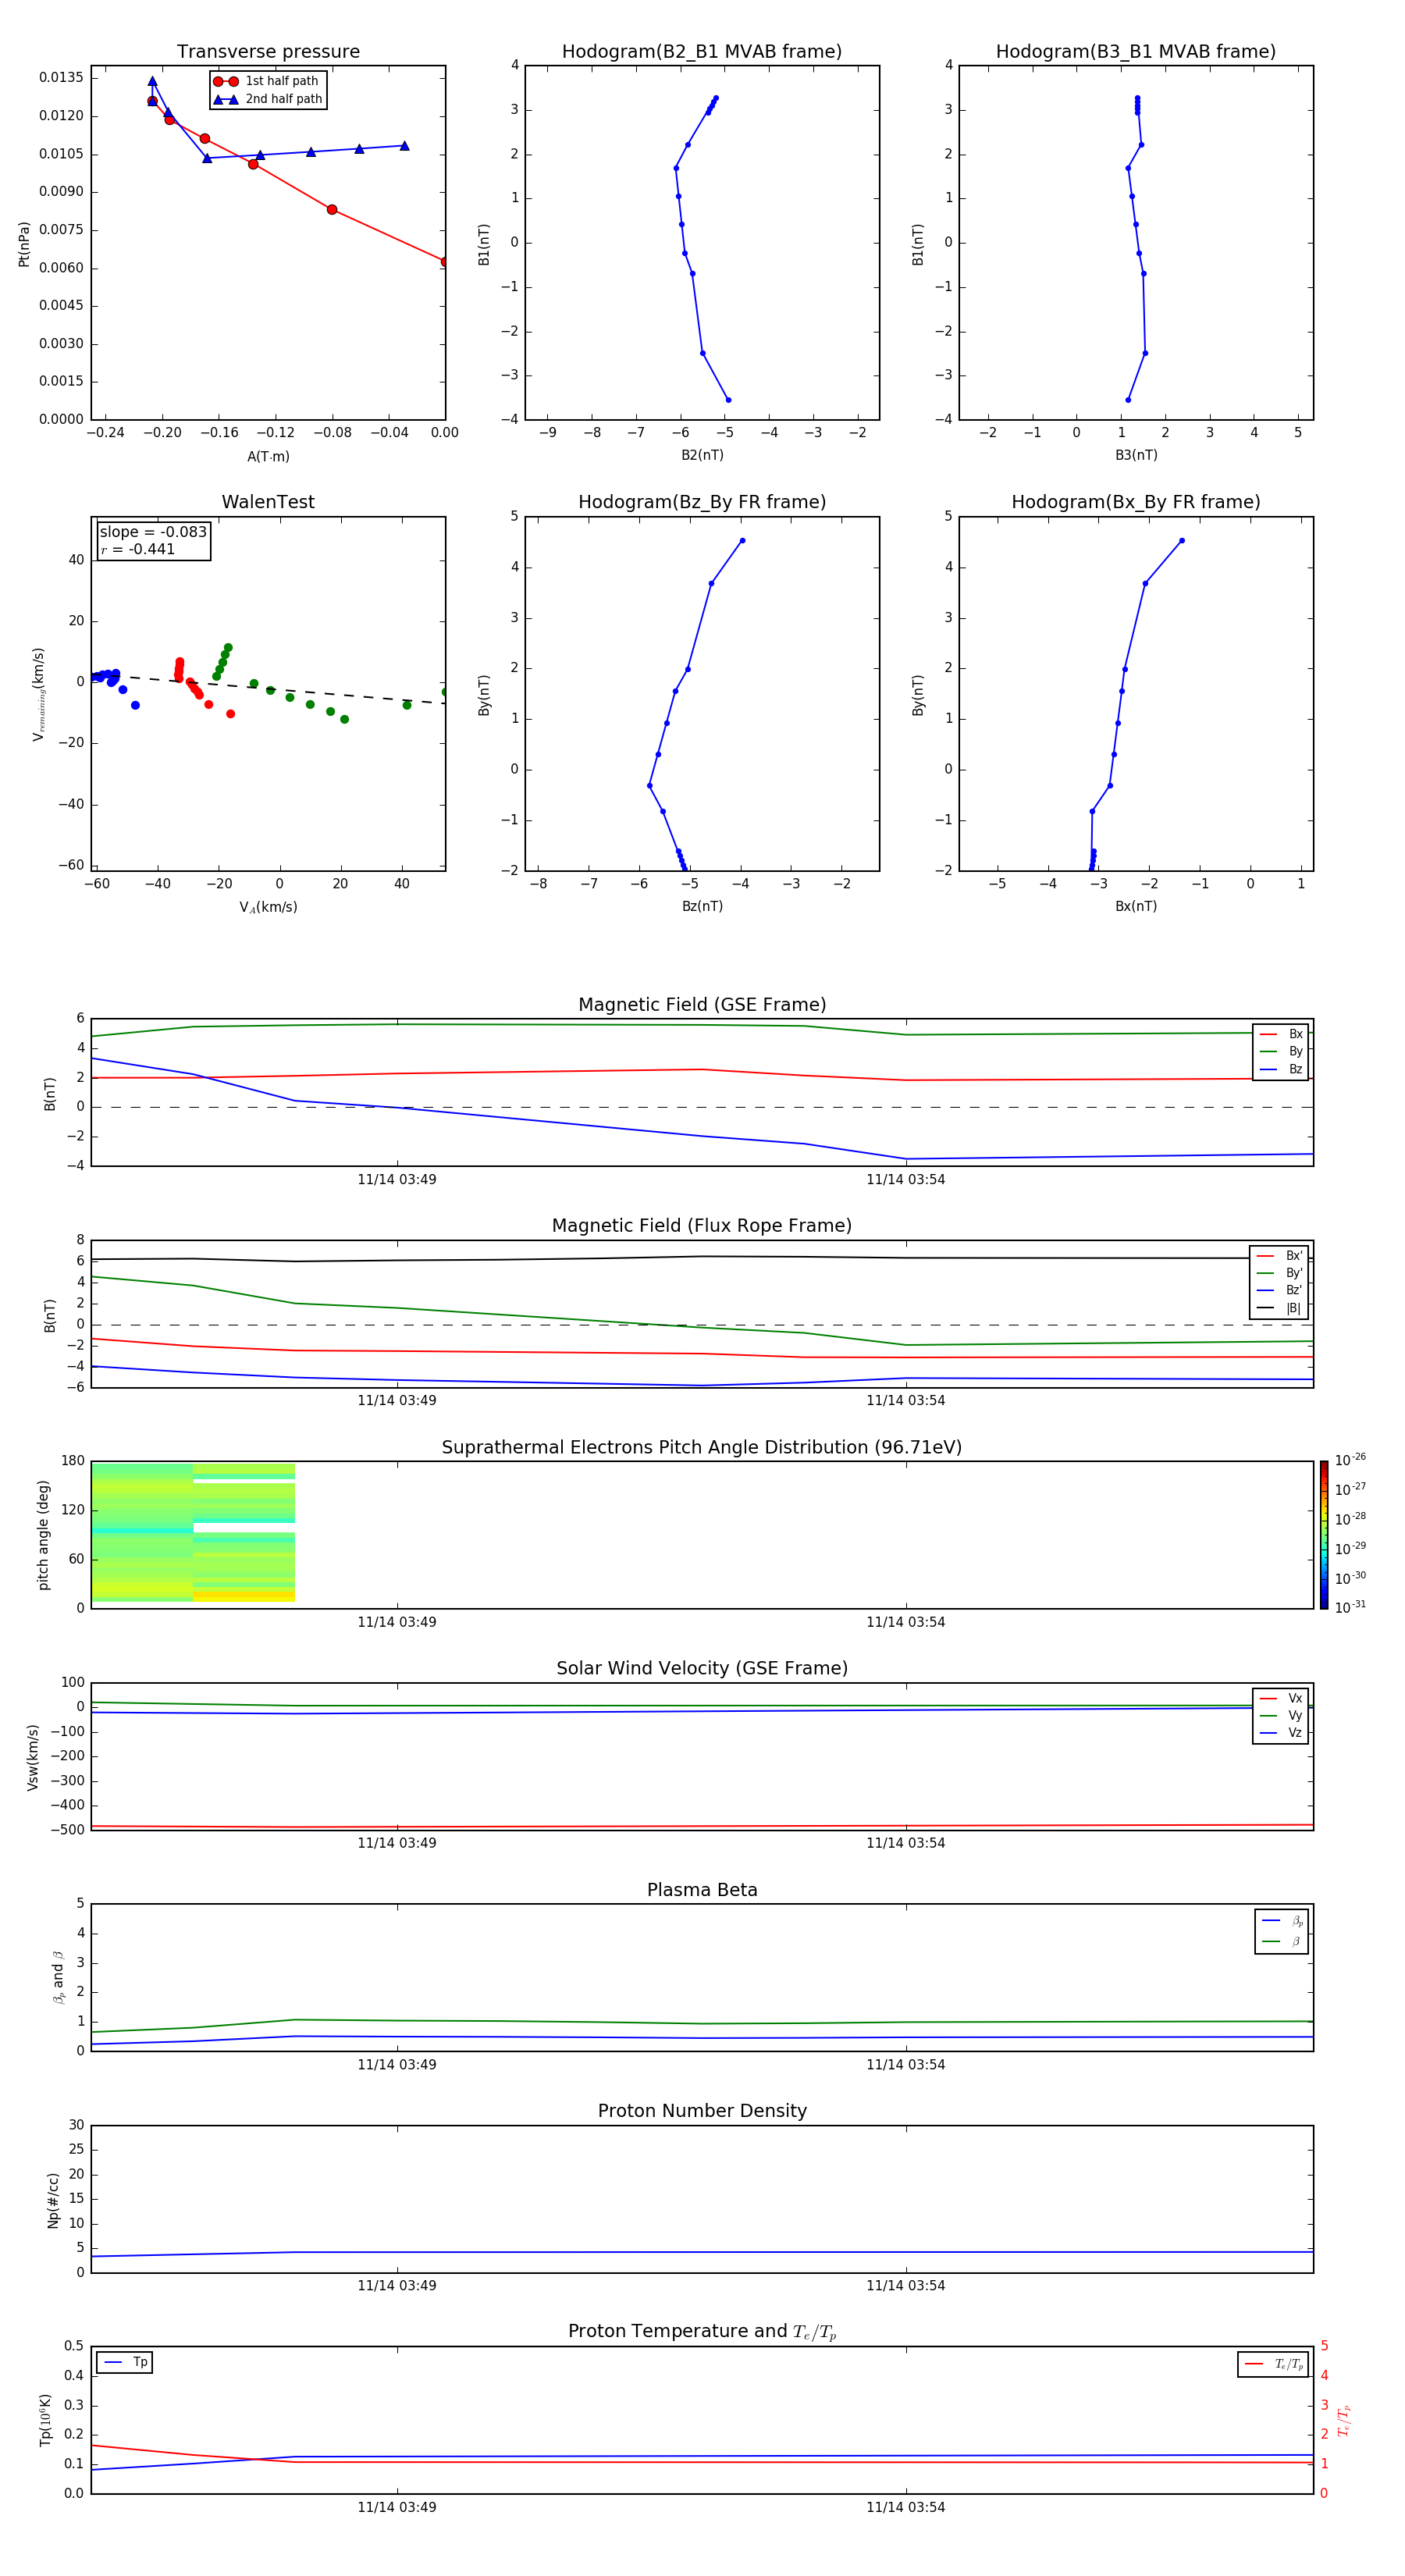Click the "Bx'" flux rope legend entry
The image size is (1405, 2576).
click(1280, 1256)
